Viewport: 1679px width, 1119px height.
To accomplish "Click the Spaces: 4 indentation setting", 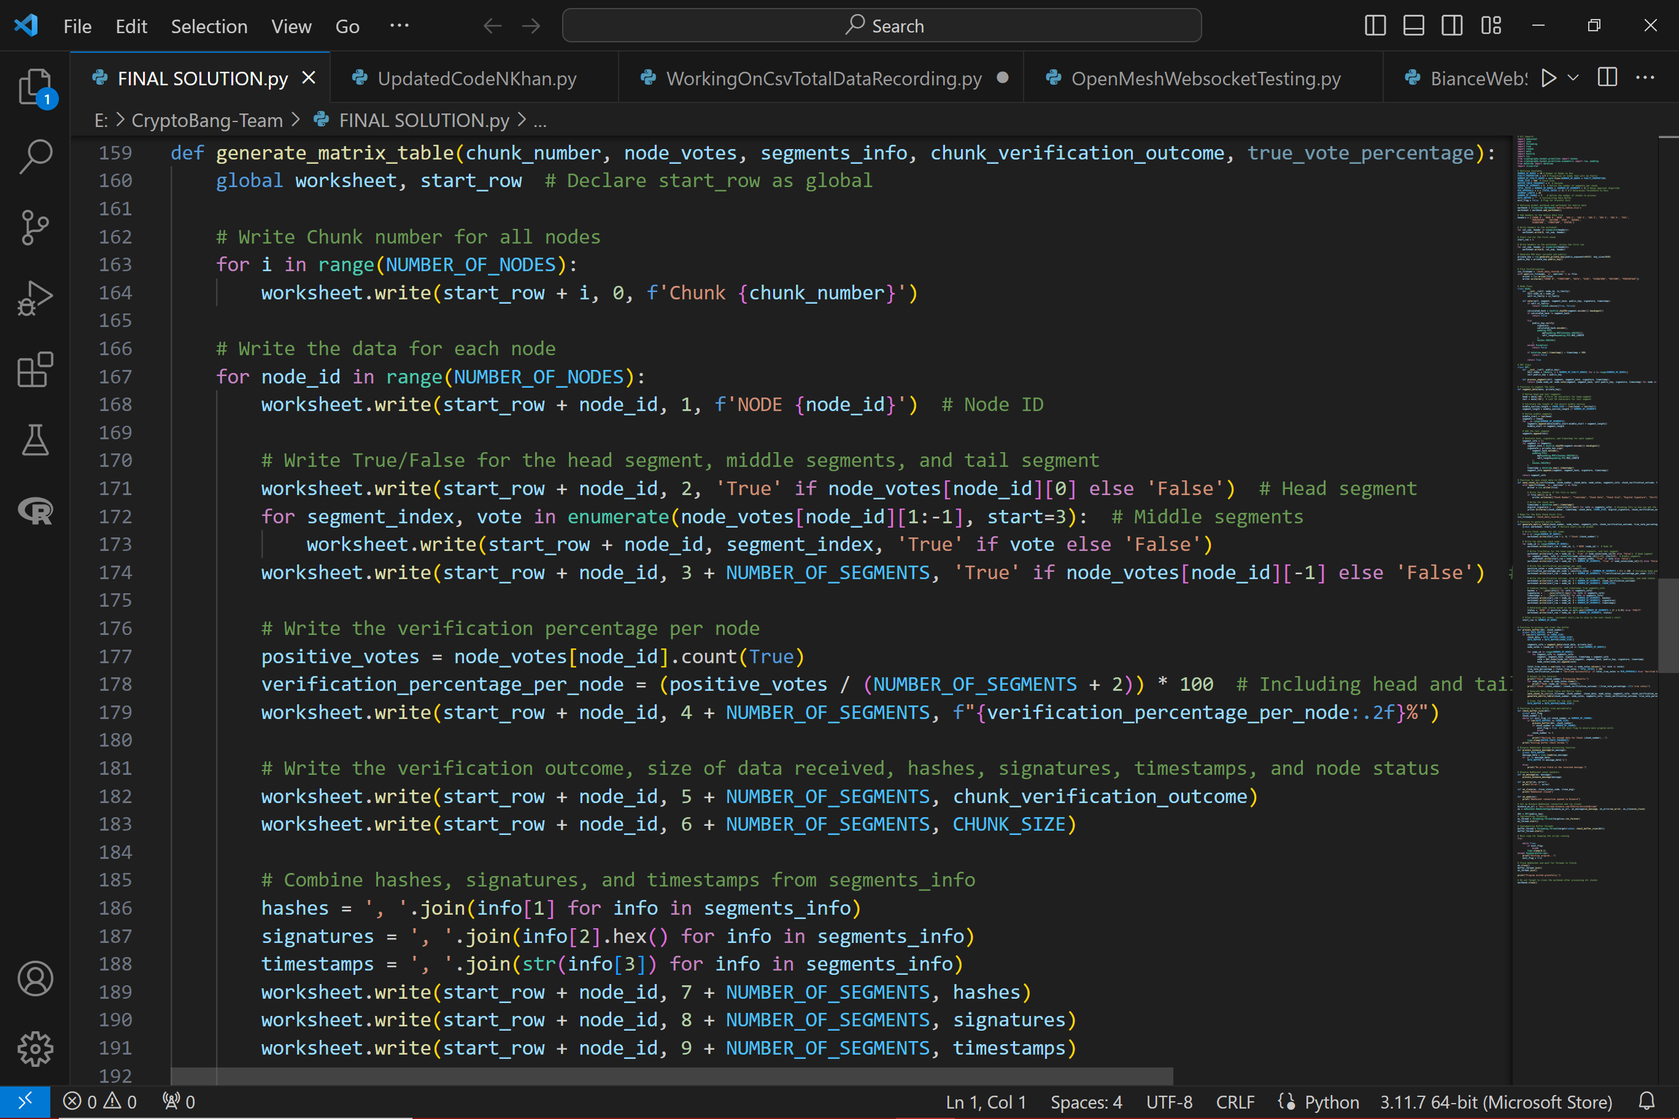I will tap(1086, 1102).
